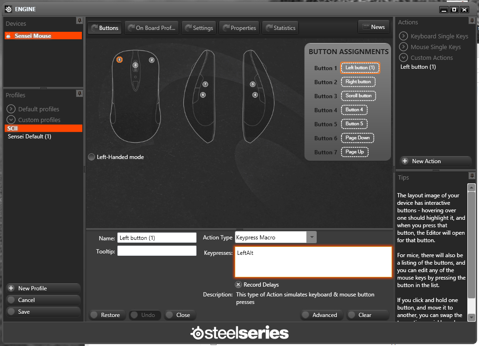Open Advanced macro options

[322, 315]
